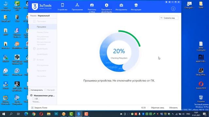Open the Корзина recycle bin
The image size is (209, 117).
[x=201, y=99]
